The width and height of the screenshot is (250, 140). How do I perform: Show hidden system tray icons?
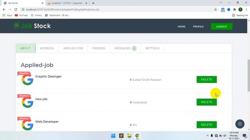[207, 136]
